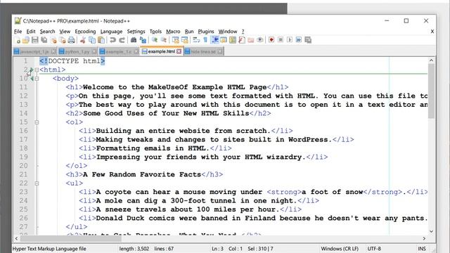Open the Document Map icon

click(x=233, y=40)
